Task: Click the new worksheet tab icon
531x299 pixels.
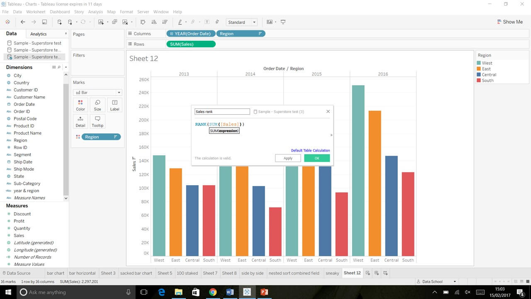Action: point(368,273)
